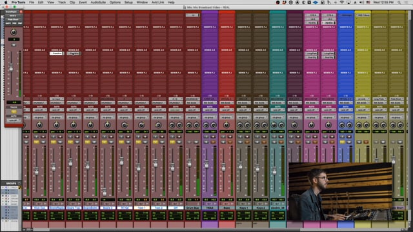Open automation mode selector for Snare Top
Viewport: 413px width, 232px height.
pyautogui.click(x=74, y=110)
